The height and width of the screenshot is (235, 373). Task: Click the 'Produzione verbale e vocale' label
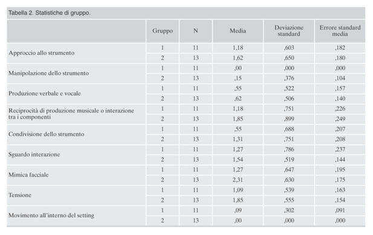coord(45,94)
